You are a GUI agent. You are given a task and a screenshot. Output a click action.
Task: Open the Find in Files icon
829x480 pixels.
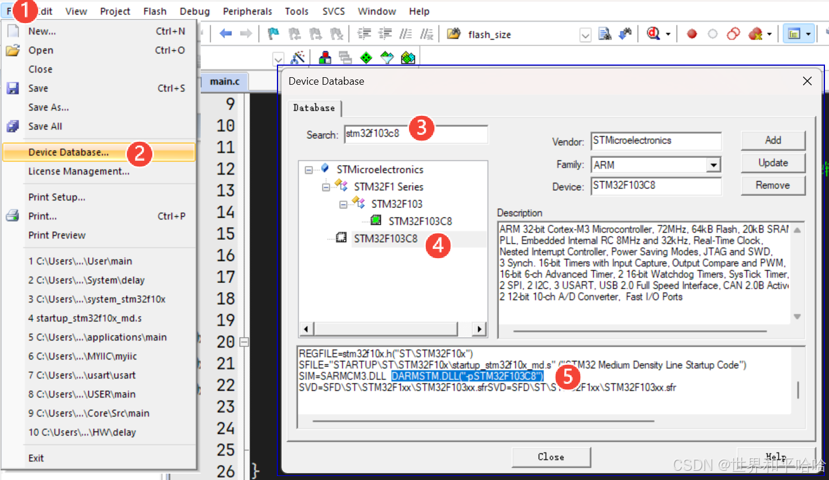click(454, 34)
